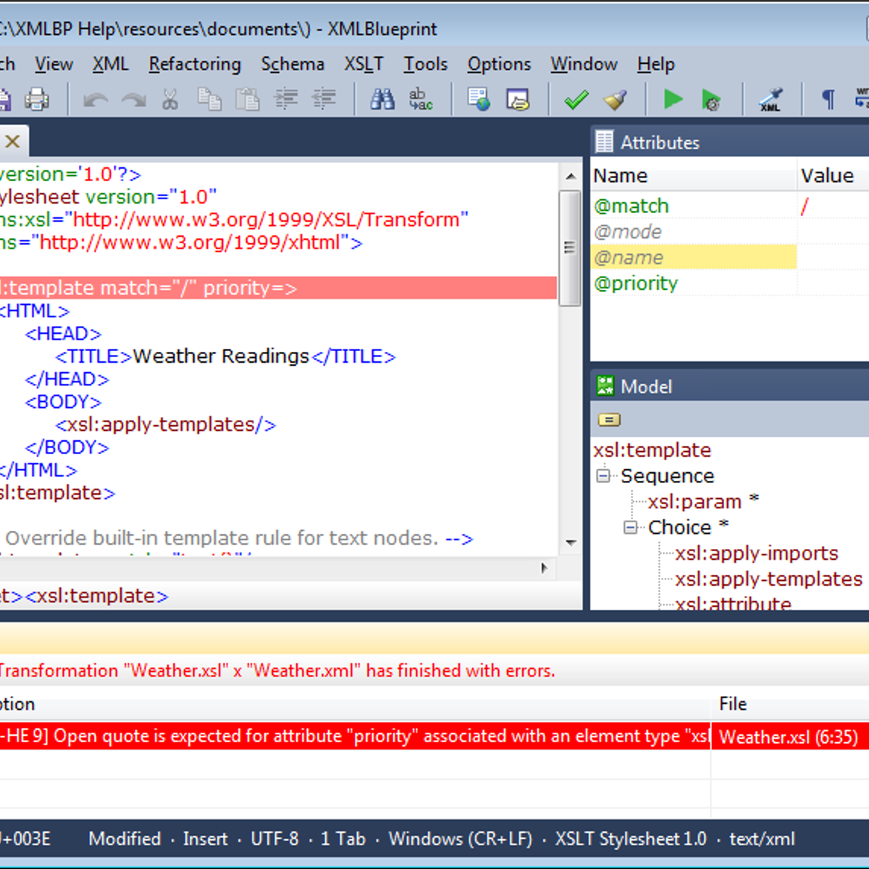Viewport: 869px width, 869px height.
Task: Select xsl:apply-templates in the Model tree
Action: tap(768, 579)
